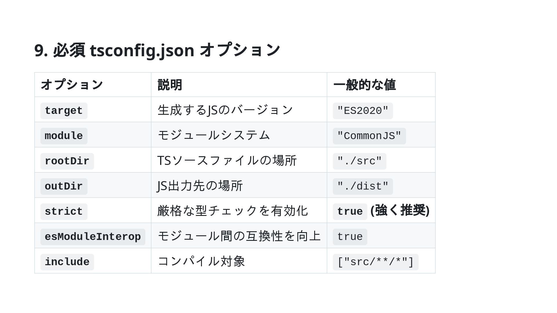Select the include option code label
Viewport: 557px width, 313px height.
click(x=67, y=262)
